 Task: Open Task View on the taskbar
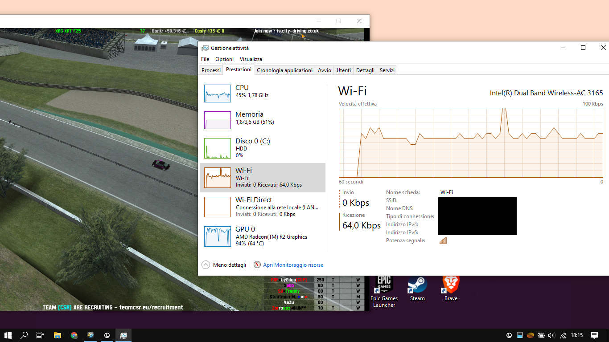click(40, 335)
